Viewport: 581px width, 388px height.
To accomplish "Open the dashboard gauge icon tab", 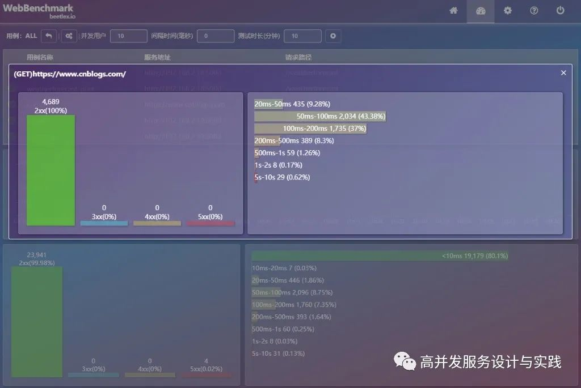I will pyautogui.click(x=481, y=11).
